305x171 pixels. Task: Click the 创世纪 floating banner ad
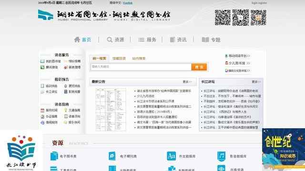point(284,150)
